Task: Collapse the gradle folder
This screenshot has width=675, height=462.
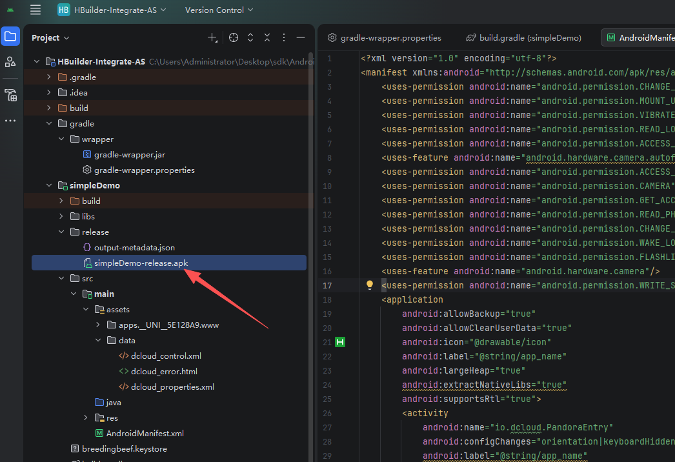Action: pos(48,124)
